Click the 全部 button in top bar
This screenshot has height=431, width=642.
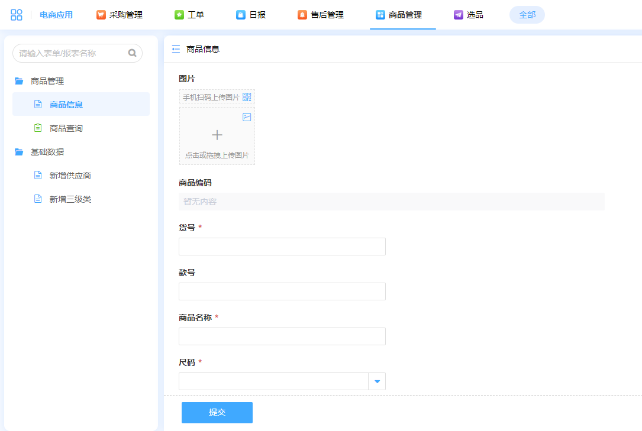pyautogui.click(x=527, y=15)
